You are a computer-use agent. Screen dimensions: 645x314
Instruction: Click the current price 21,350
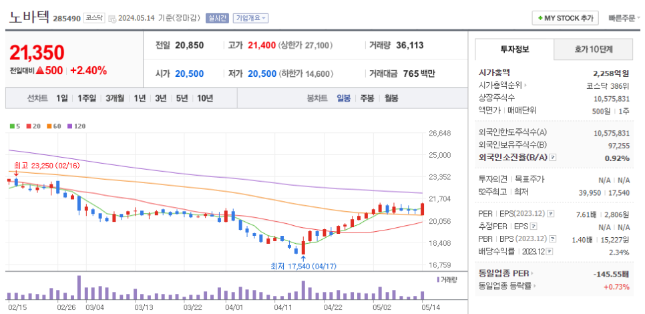tap(37, 52)
